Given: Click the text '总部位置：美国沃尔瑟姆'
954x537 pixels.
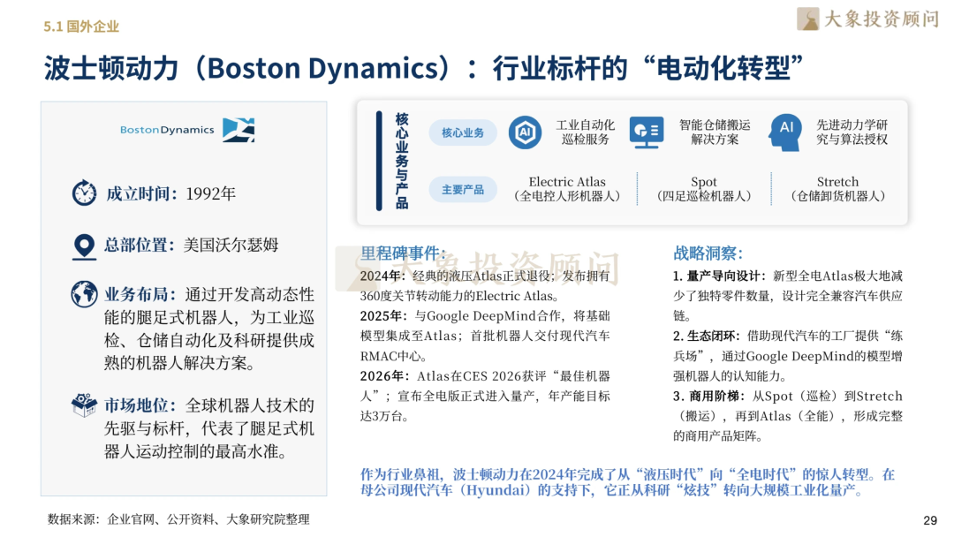Looking at the screenshot, I should tap(191, 245).
